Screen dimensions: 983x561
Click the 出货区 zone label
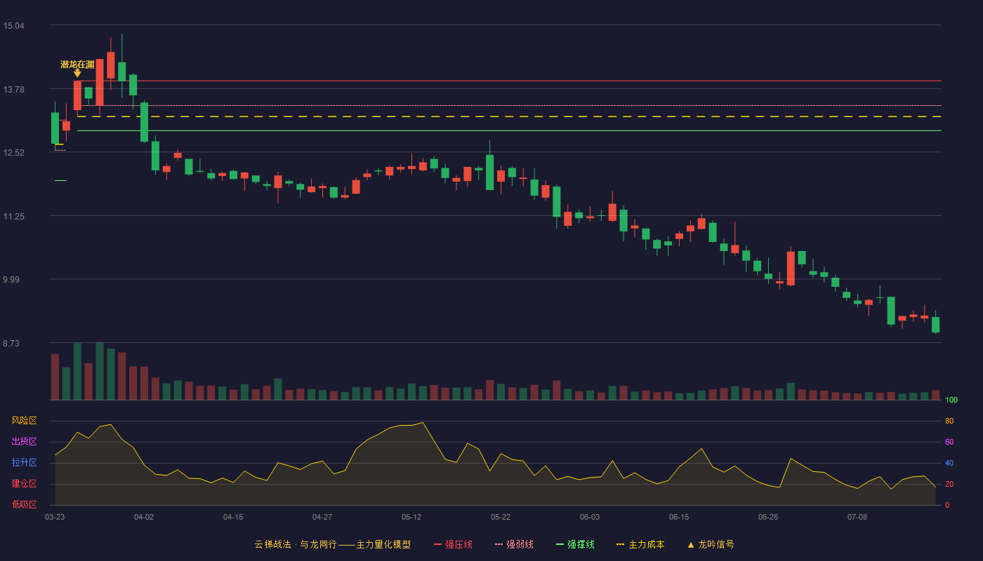[24, 442]
